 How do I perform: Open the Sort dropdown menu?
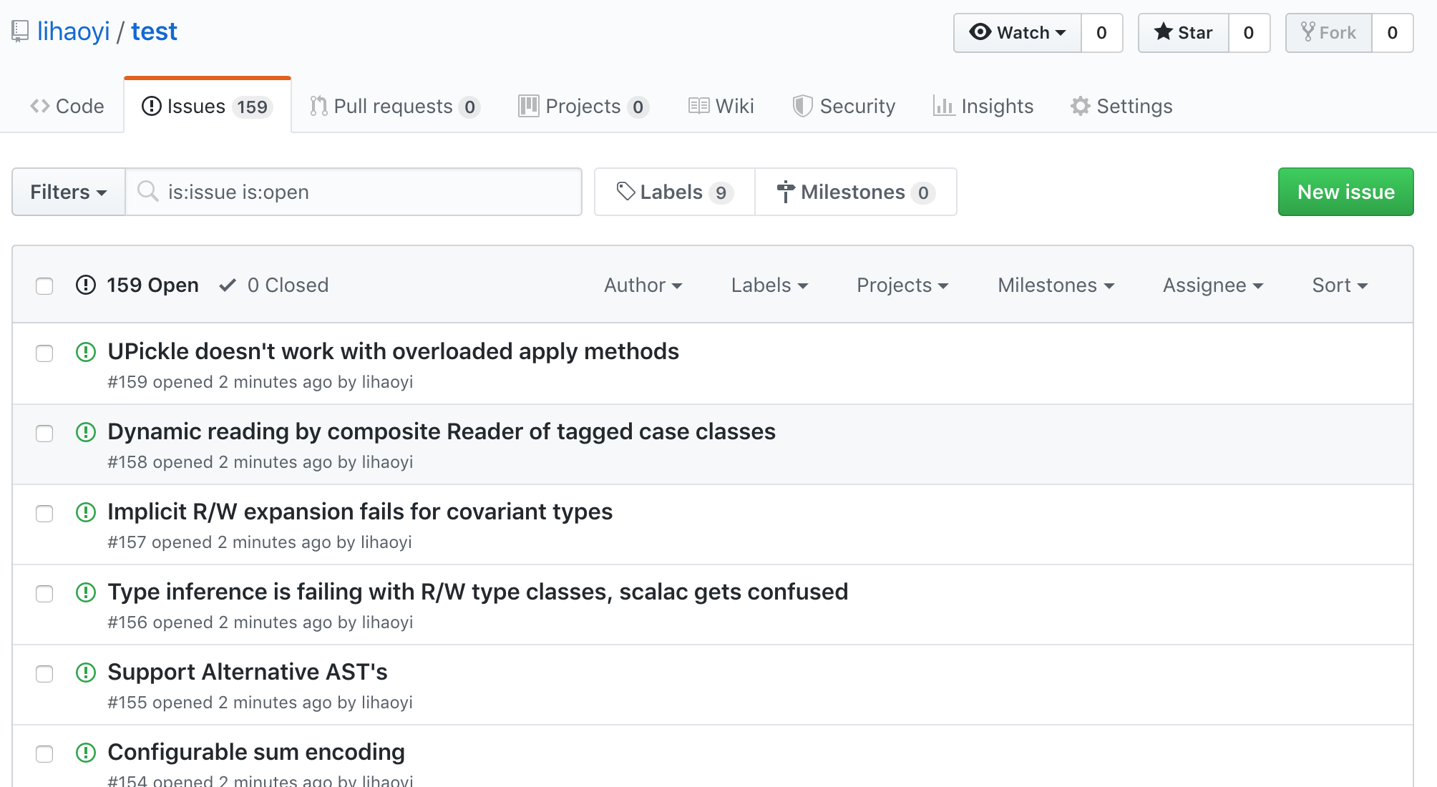[x=1339, y=285]
